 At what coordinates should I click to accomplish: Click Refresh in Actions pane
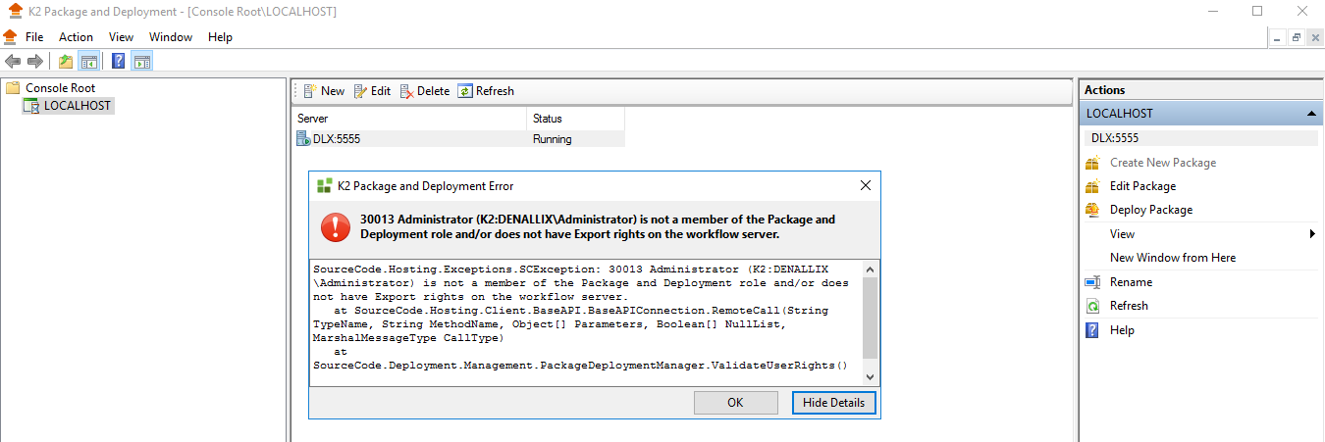tap(1129, 306)
